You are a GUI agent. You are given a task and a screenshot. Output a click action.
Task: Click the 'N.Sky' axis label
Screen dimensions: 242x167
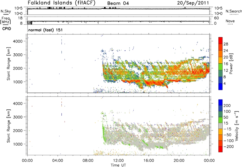pos(6,11)
